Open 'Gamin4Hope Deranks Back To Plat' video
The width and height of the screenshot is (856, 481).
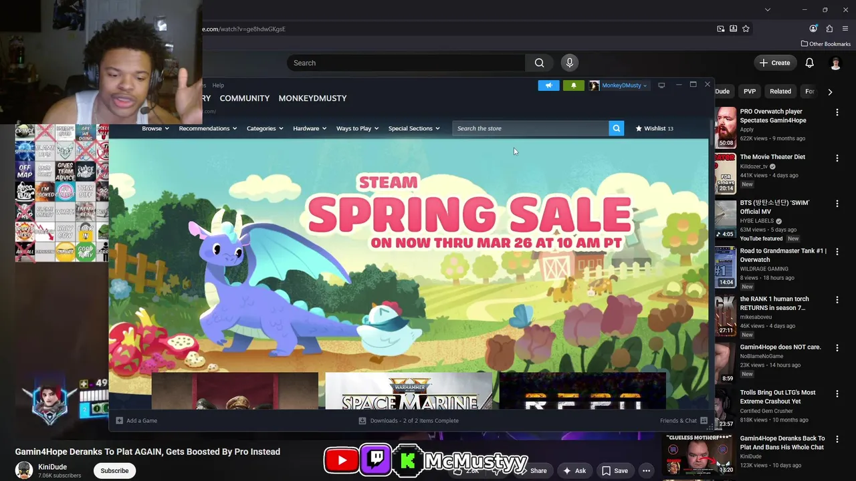(x=782, y=443)
